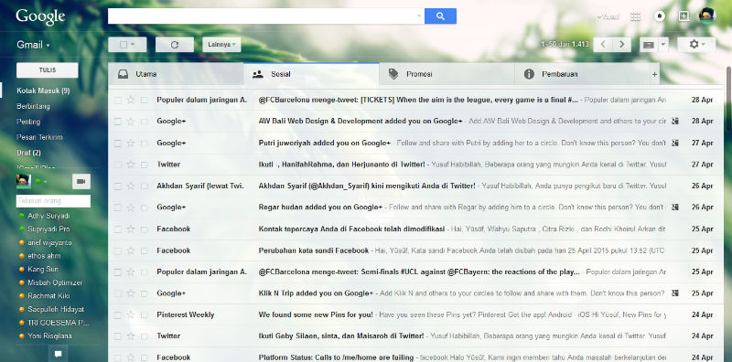The height and width of the screenshot is (362, 732).
Task: Switch to the Promosi tab
Action: tap(447, 74)
